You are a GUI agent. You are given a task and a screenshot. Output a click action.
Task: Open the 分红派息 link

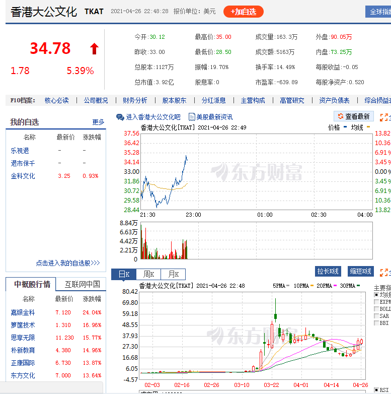213,100
